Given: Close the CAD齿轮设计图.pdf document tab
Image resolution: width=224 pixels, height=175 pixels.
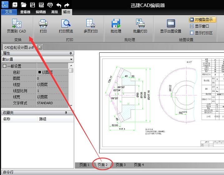Looking at the screenshot, I should [x=40, y=47].
